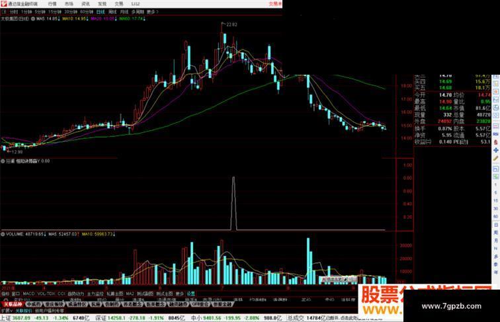Switch chart to 30分钟 period
500x322 pixels.
click(x=71, y=12)
